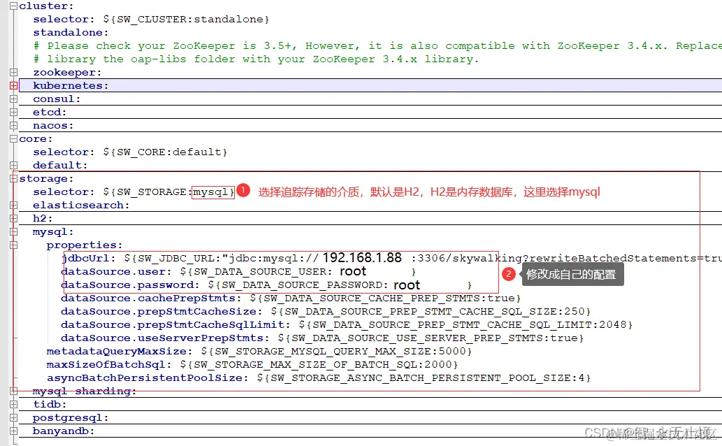722x446 pixels.
Task: Expand the red kubernetes fold marker
Action: pyautogui.click(x=14, y=86)
